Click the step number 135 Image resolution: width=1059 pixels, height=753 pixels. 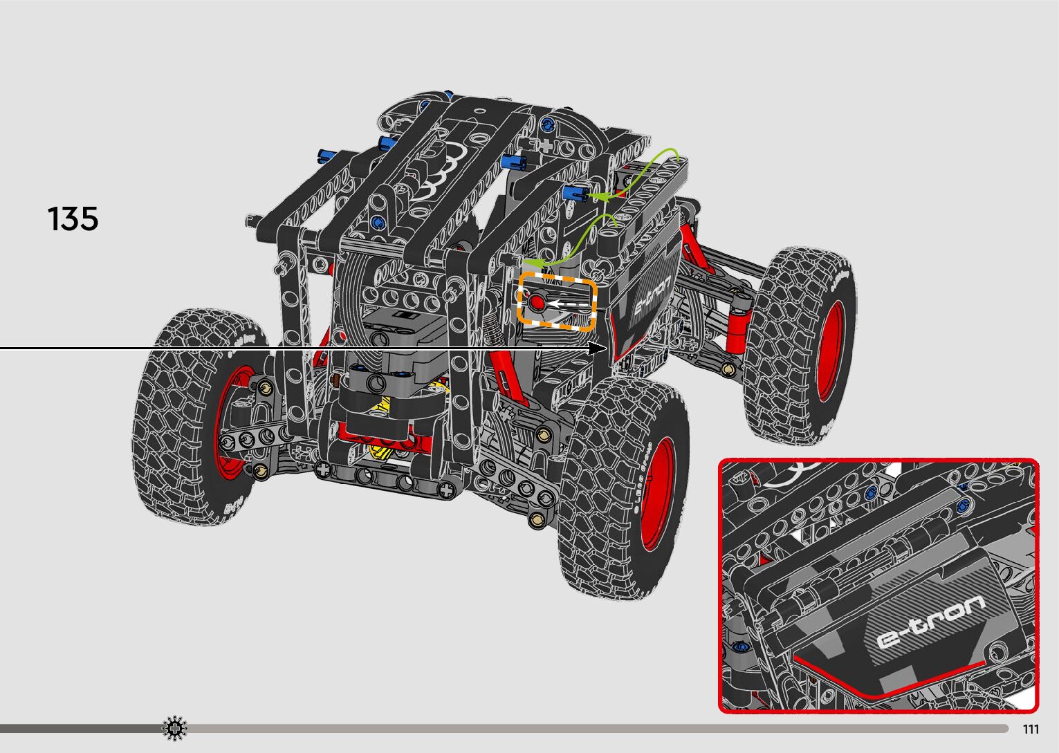[x=73, y=219]
